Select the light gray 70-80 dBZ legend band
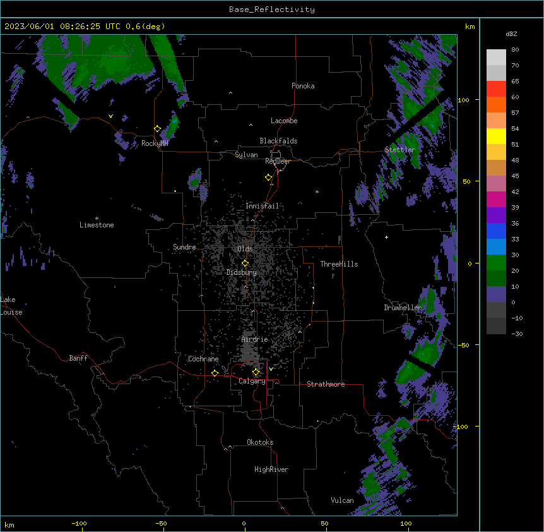 496,57
